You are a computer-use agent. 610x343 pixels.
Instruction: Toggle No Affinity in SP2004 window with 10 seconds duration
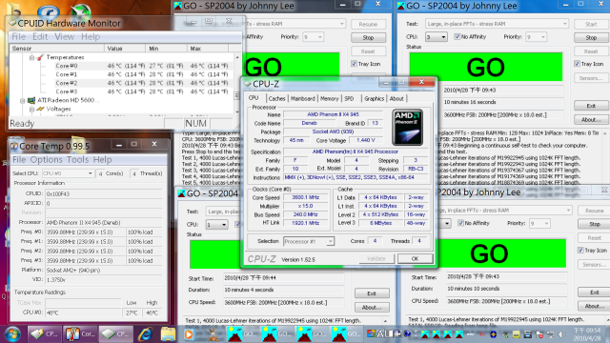460,223
